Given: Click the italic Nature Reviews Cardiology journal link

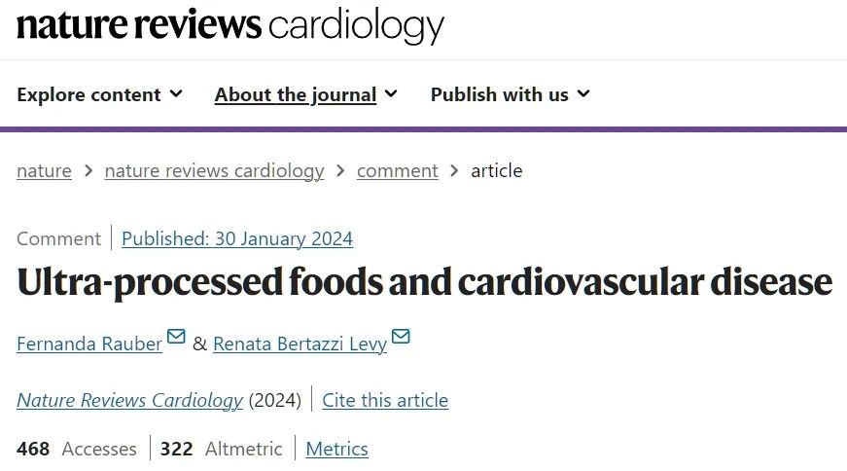Looking at the screenshot, I should click(x=130, y=401).
